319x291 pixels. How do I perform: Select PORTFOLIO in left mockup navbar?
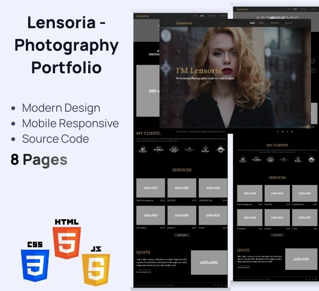click(212, 16)
